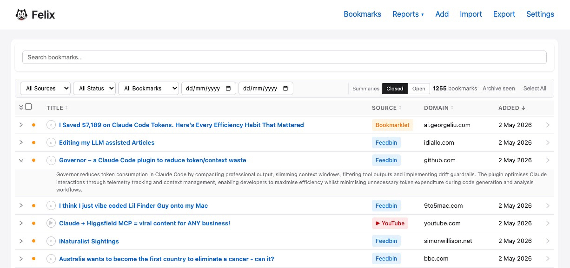Open the 'Editing my LLM assisted Articles' link
Viewport: 570px width, 268px height.
[106, 142]
